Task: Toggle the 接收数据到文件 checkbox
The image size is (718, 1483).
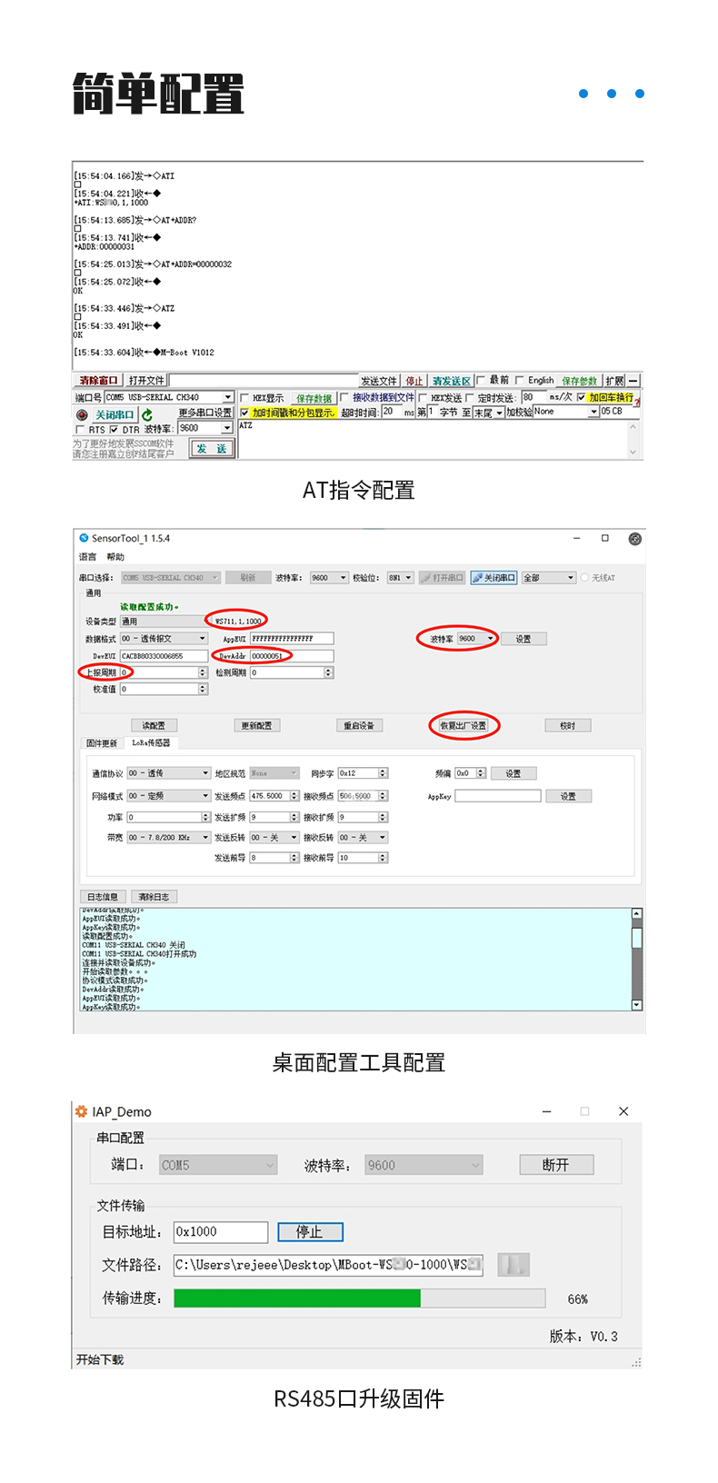Action: [344, 398]
